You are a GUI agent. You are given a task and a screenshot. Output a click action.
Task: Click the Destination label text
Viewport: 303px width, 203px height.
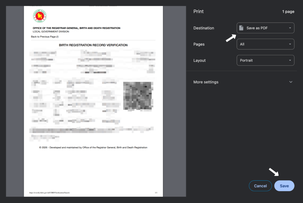click(x=204, y=28)
